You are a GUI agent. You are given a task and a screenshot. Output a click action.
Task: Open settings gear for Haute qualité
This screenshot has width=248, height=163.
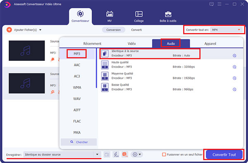coord(234,67)
